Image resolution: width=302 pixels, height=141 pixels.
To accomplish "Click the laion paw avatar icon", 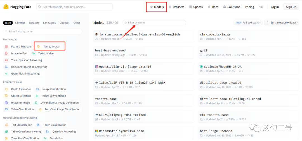I will [96, 83].
